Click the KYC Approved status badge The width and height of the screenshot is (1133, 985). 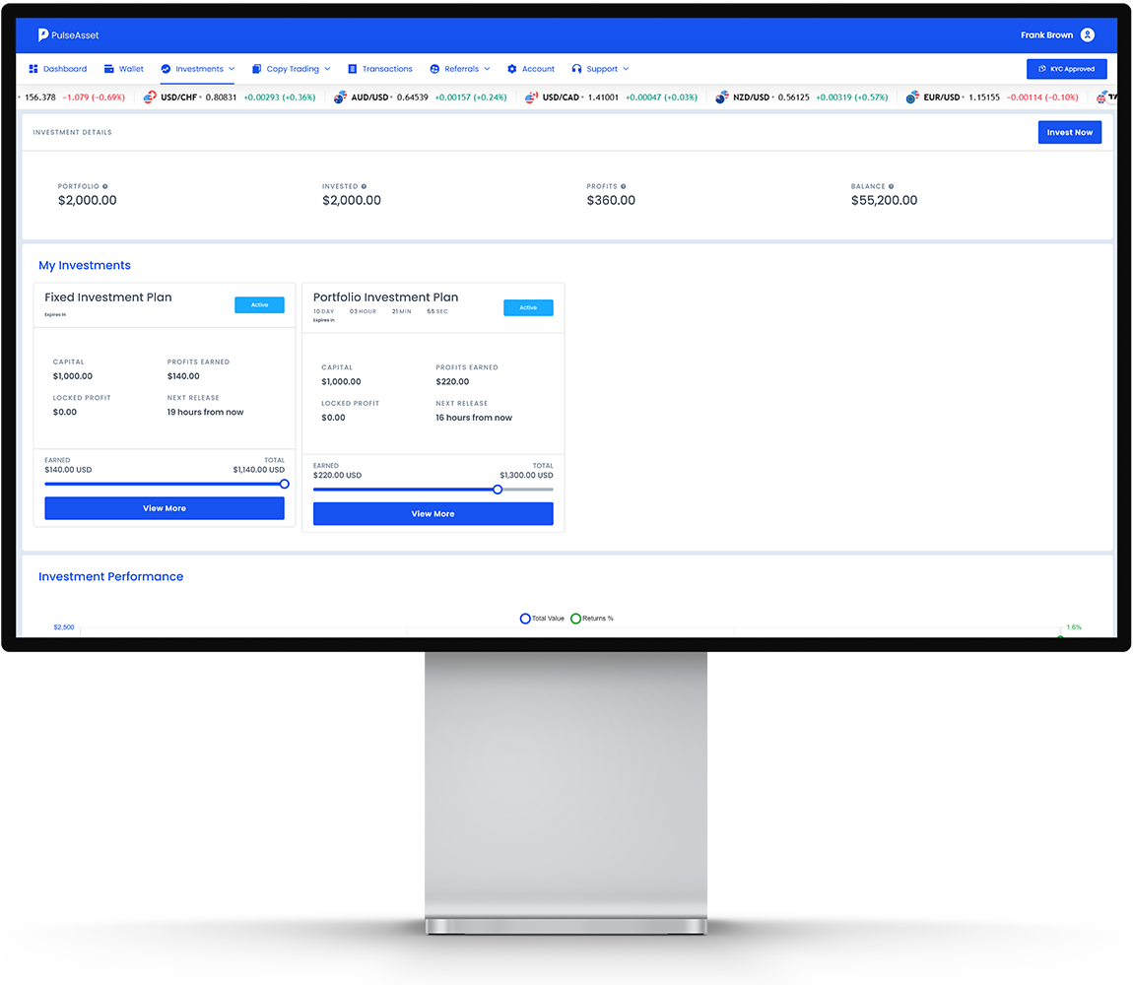[x=1066, y=69]
